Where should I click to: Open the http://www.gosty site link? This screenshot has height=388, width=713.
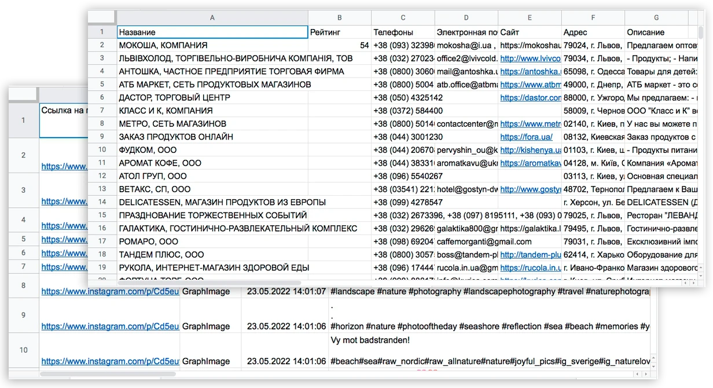point(531,189)
